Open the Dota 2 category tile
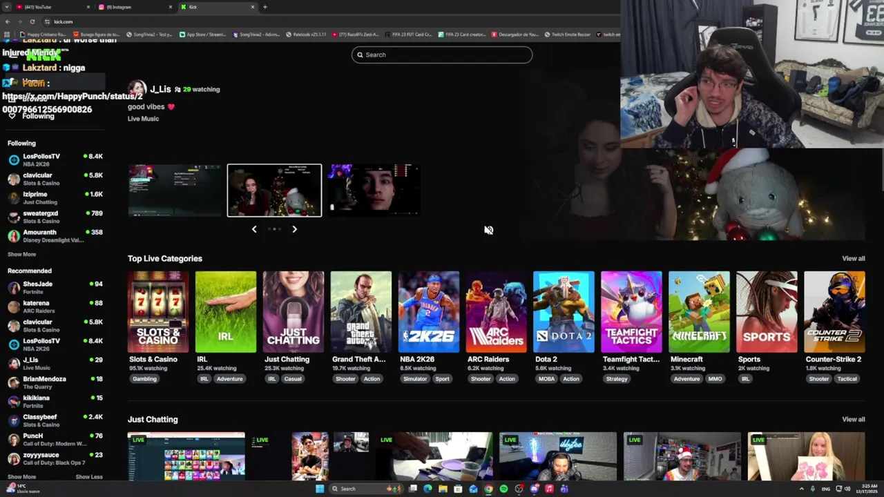The image size is (884, 497). [564, 312]
